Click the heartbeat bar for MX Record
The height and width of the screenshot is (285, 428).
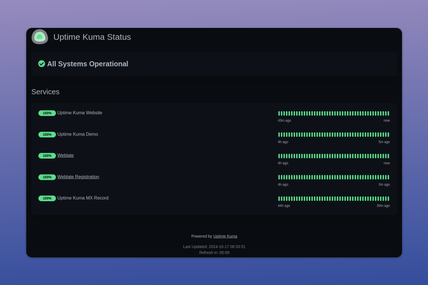tap(334, 199)
